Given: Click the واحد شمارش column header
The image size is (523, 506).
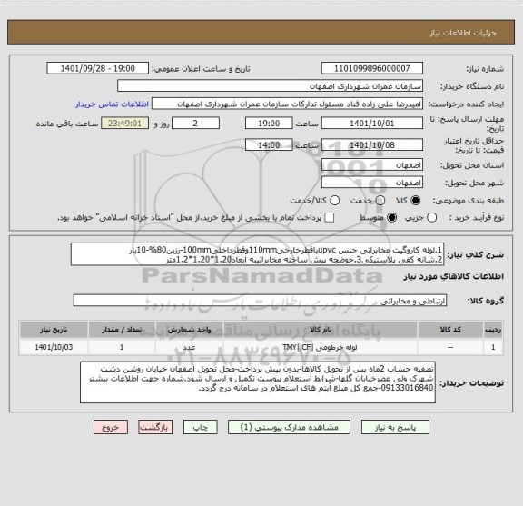Looking at the screenshot, I should [x=189, y=330].
